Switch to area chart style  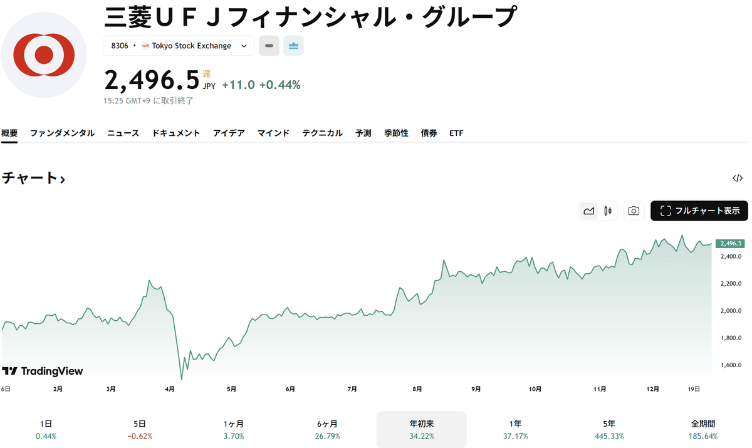coord(589,211)
